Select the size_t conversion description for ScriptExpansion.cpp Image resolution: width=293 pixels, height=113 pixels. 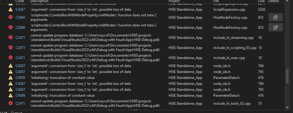pyautogui.click(x=81, y=9)
